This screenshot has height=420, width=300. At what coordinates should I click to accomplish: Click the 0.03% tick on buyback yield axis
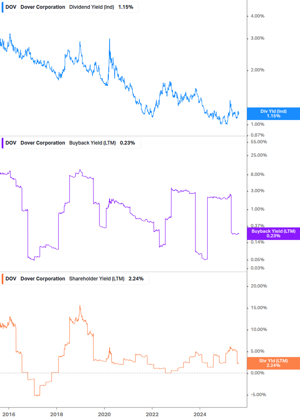pyautogui.click(x=257, y=268)
